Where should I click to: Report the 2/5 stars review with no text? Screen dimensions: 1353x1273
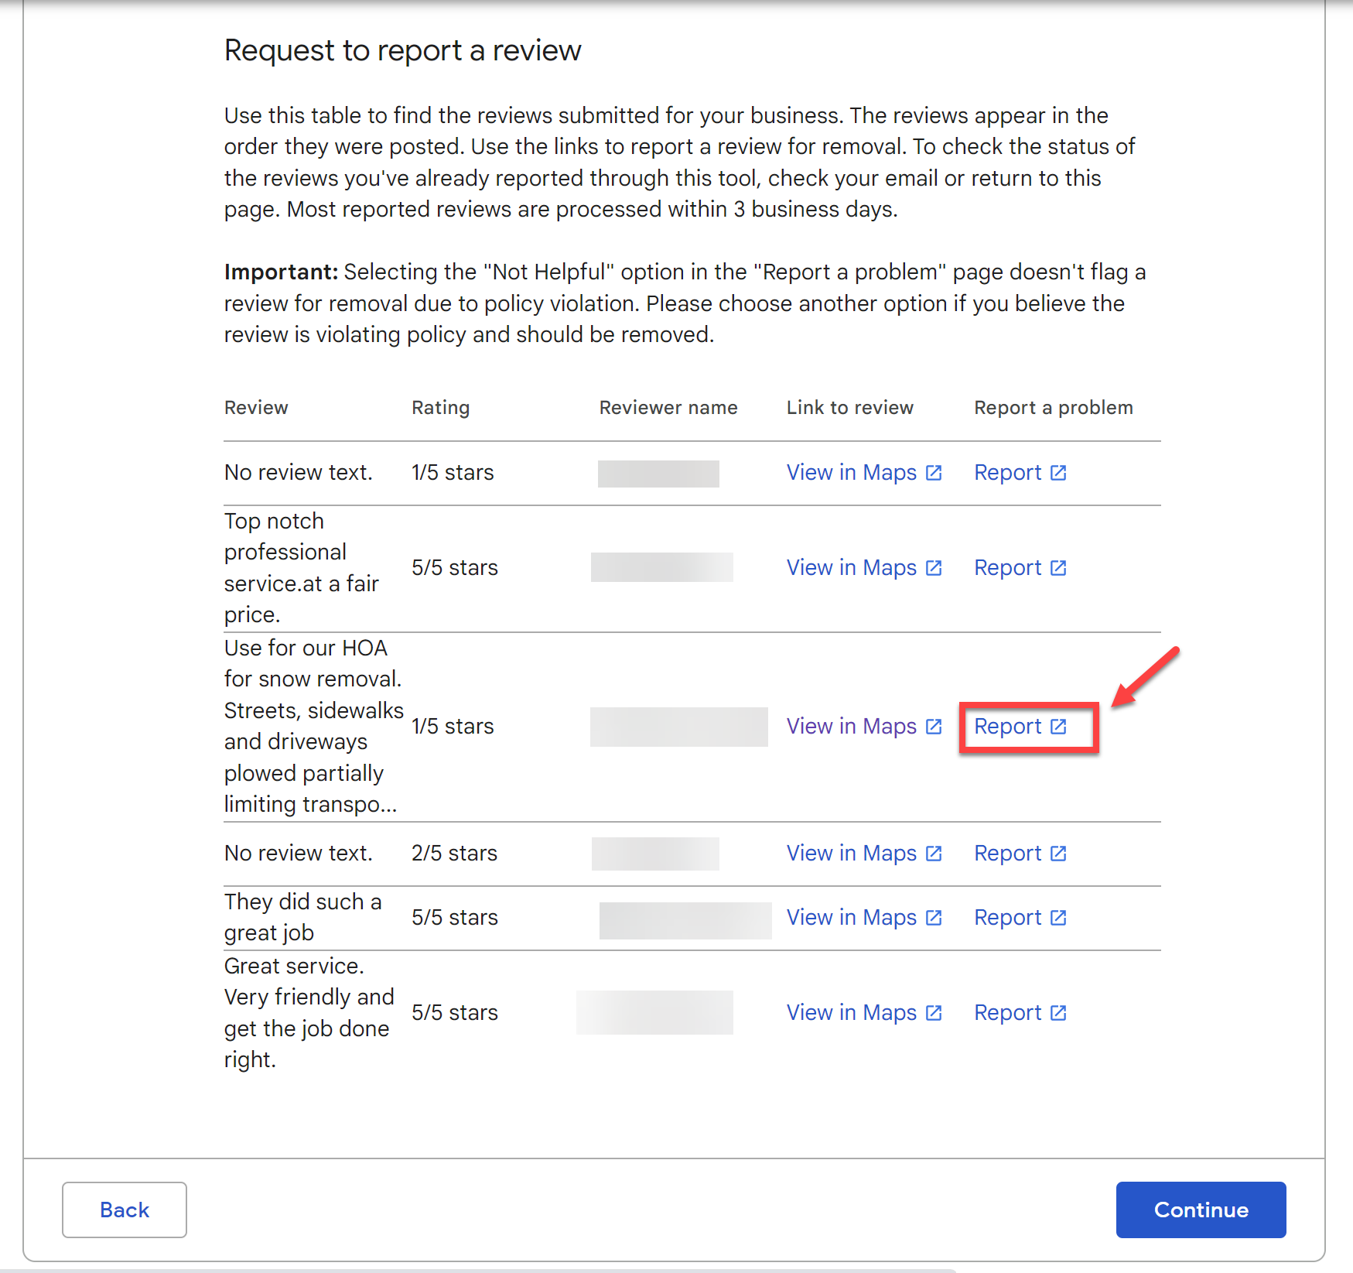point(1010,854)
